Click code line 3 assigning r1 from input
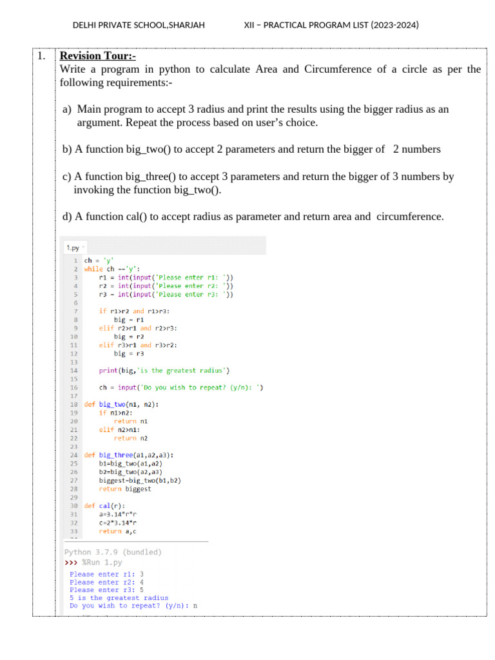Viewport: 495px width, 660px height. (166, 277)
